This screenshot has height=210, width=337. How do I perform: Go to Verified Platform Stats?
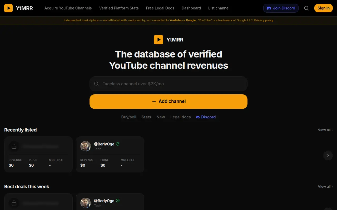click(119, 8)
